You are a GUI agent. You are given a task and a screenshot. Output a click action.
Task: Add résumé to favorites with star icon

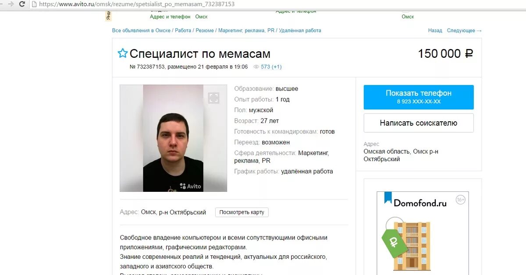click(x=123, y=53)
